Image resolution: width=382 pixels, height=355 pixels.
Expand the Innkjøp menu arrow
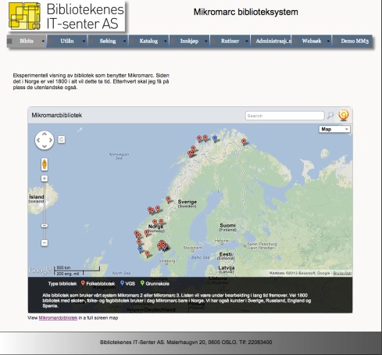click(206, 41)
